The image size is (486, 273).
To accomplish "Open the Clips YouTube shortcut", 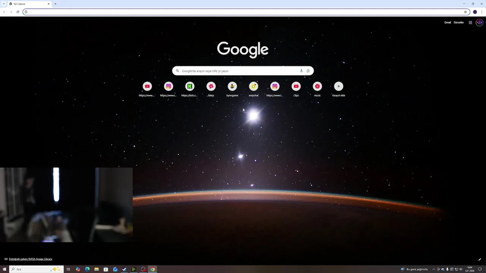I will click(x=296, y=86).
